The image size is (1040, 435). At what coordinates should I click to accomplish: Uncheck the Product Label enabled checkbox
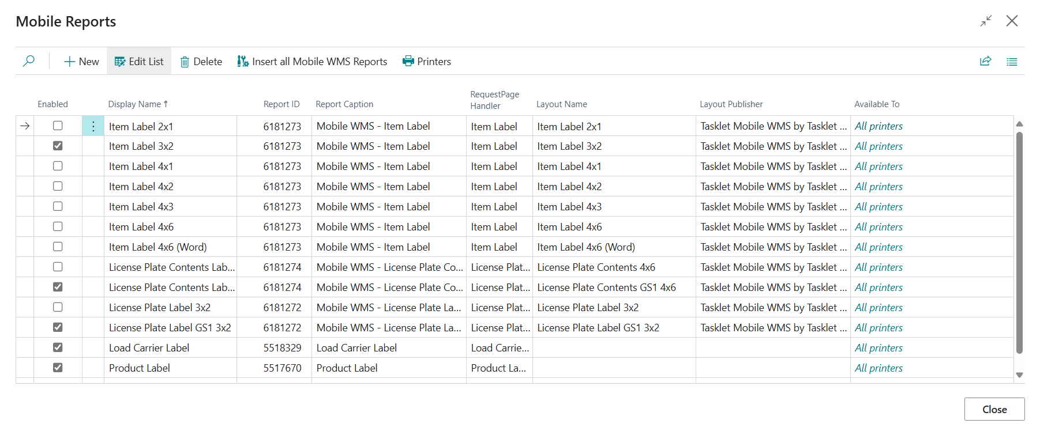click(x=58, y=368)
